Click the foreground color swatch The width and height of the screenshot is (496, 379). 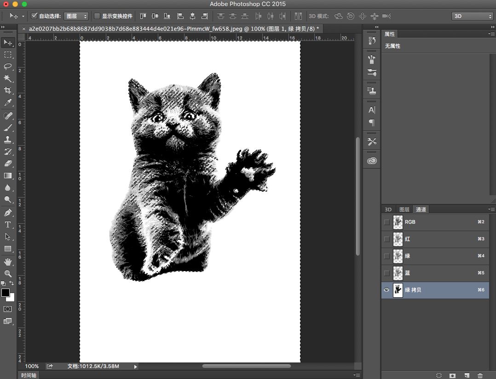(x=6, y=293)
